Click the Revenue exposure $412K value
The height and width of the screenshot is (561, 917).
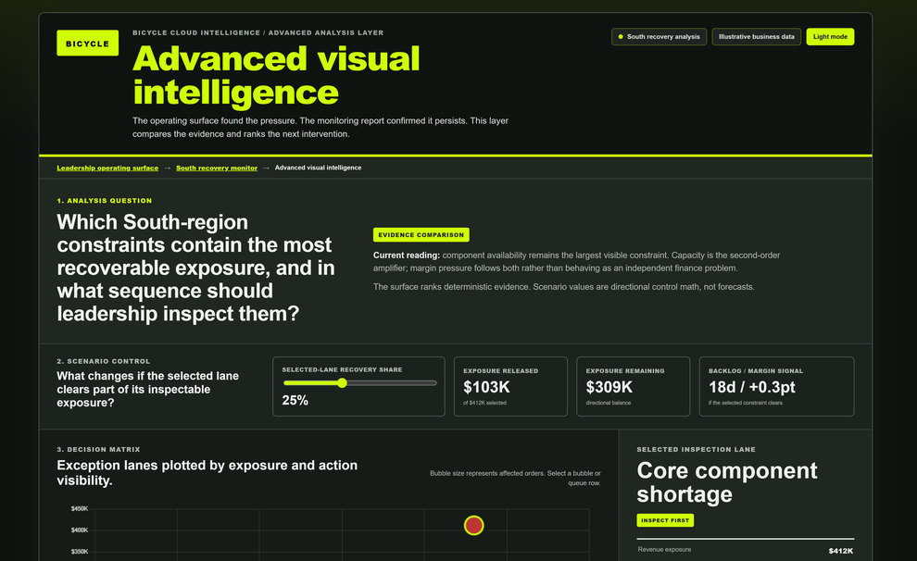[x=840, y=551]
